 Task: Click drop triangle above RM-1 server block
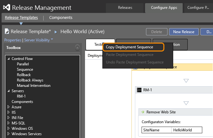click(x=186, y=81)
